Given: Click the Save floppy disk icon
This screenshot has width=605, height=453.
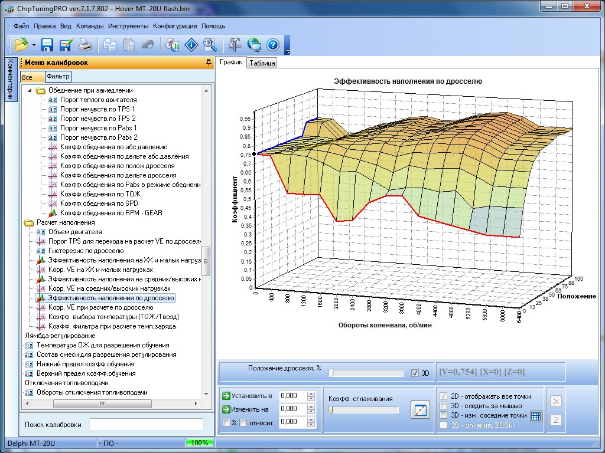Looking at the screenshot, I should pos(47,44).
